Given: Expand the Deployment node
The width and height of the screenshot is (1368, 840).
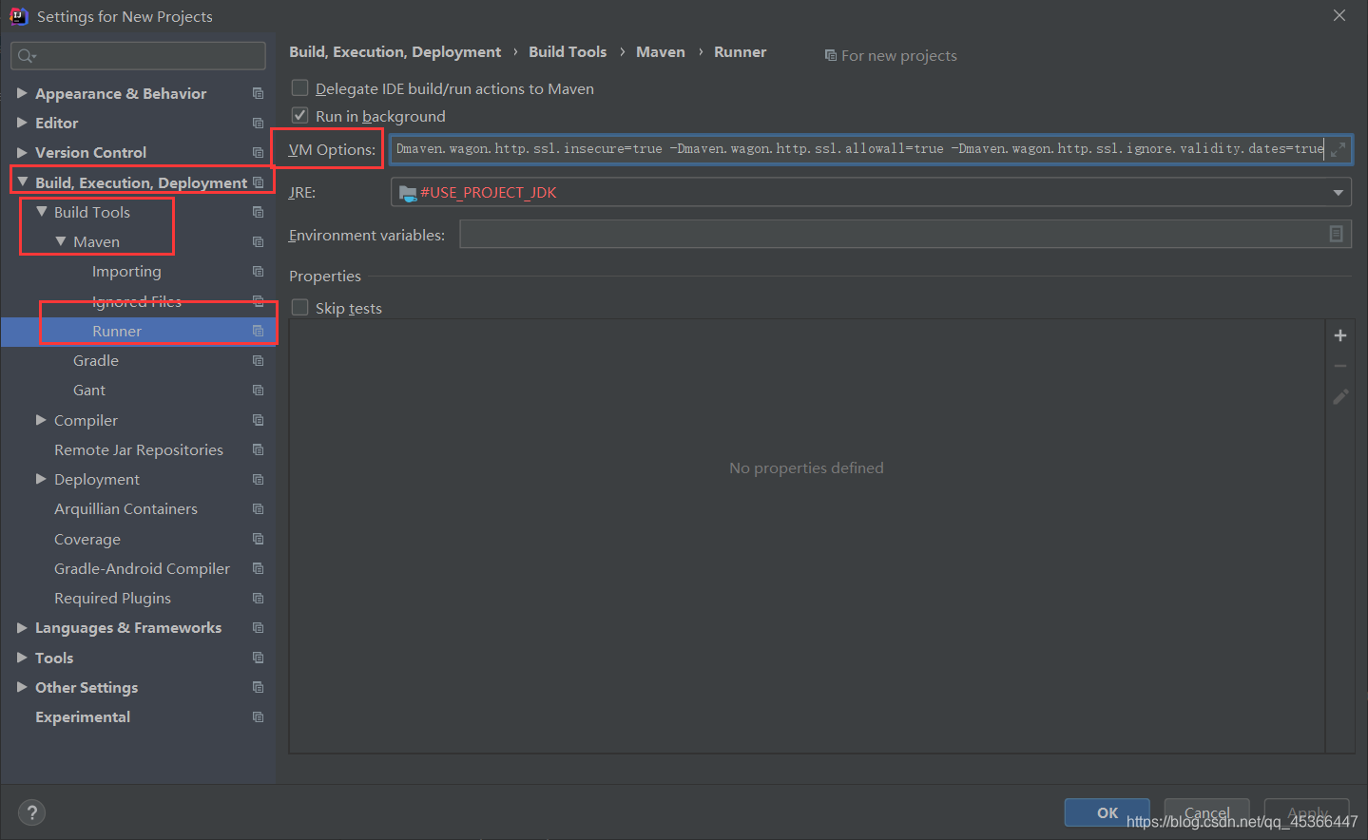Looking at the screenshot, I should (41, 479).
